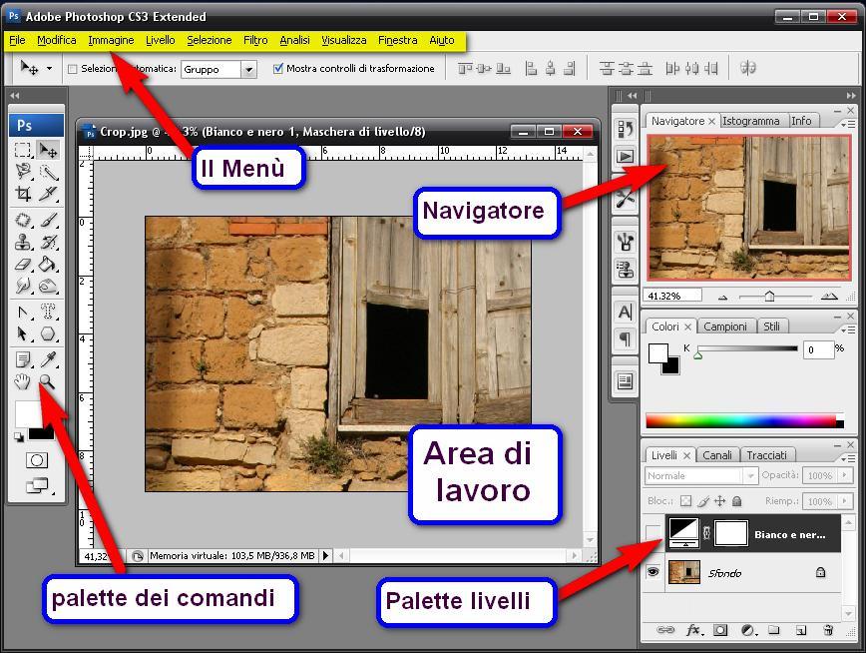Select the Brush tool

48,221
